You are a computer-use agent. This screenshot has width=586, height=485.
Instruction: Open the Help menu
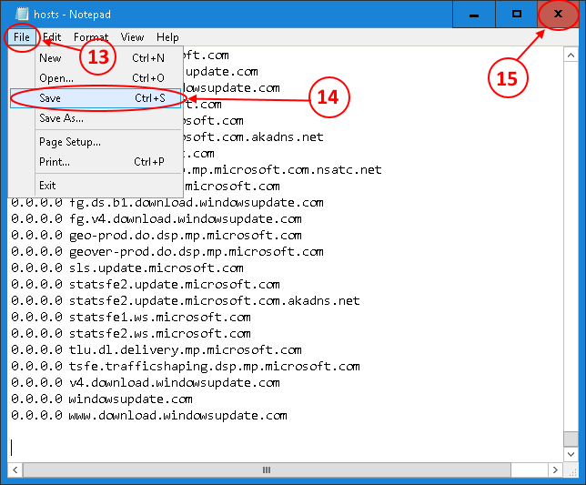point(167,37)
